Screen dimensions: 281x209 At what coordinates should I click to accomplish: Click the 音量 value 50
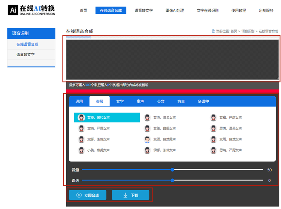tap(269, 170)
